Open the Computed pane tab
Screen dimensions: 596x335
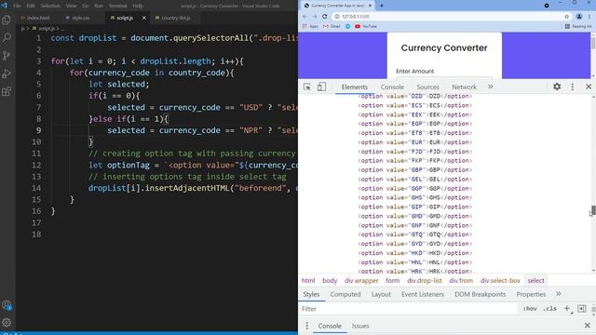(x=345, y=294)
